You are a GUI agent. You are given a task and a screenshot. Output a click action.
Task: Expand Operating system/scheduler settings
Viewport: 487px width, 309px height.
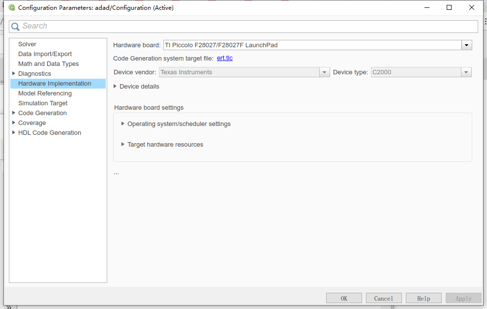[x=122, y=124]
